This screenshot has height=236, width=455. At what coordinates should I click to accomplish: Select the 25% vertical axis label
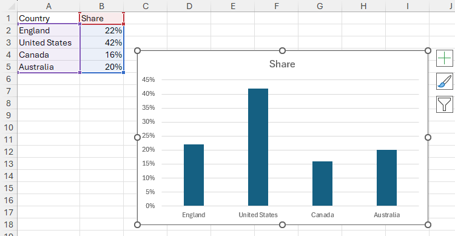[148, 135]
